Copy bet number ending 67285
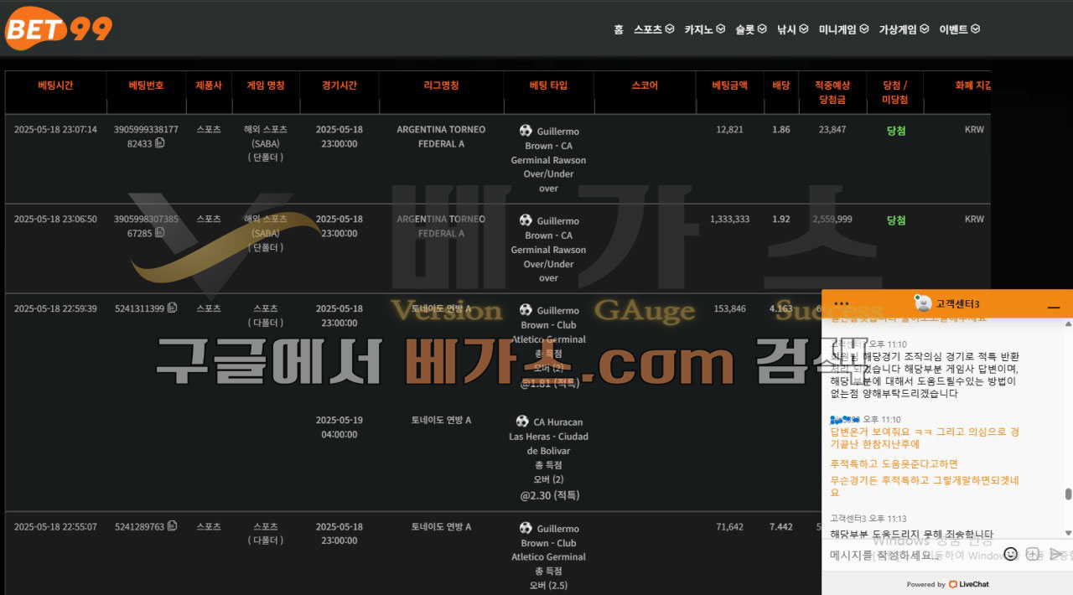The width and height of the screenshot is (1073, 595). tap(160, 233)
